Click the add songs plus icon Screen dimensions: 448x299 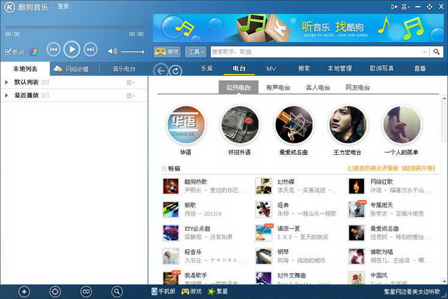[x=24, y=292]
